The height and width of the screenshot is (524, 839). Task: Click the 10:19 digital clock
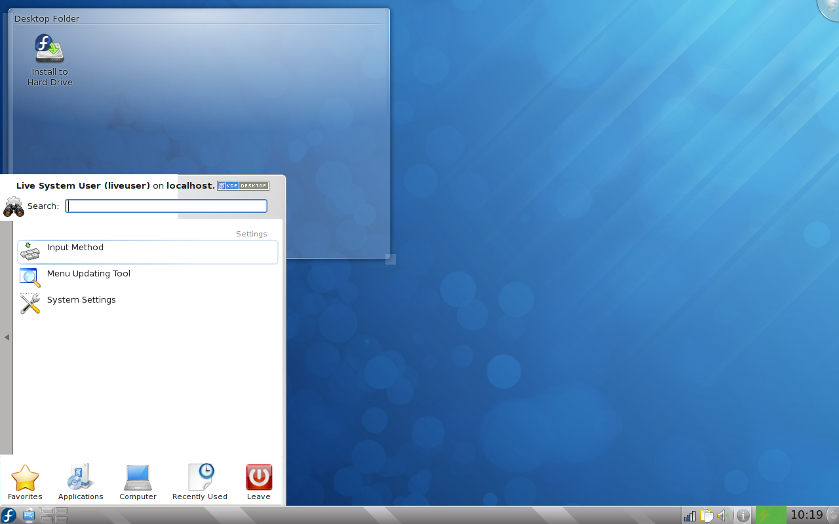[x=806, y=515]
